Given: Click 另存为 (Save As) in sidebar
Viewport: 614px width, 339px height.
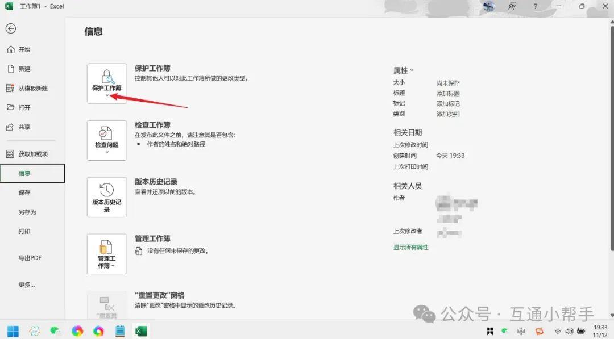Looking at the screenshot, I should [x=24, y=211].
